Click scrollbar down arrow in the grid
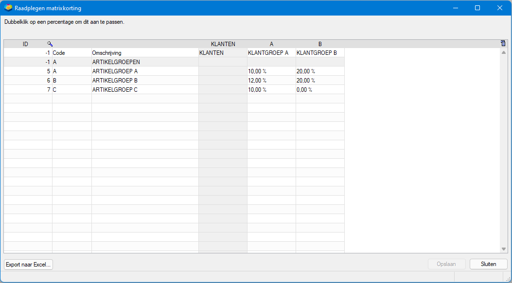Image resolution: width=512 pixels, height=283 pixels. click(503, 249)
